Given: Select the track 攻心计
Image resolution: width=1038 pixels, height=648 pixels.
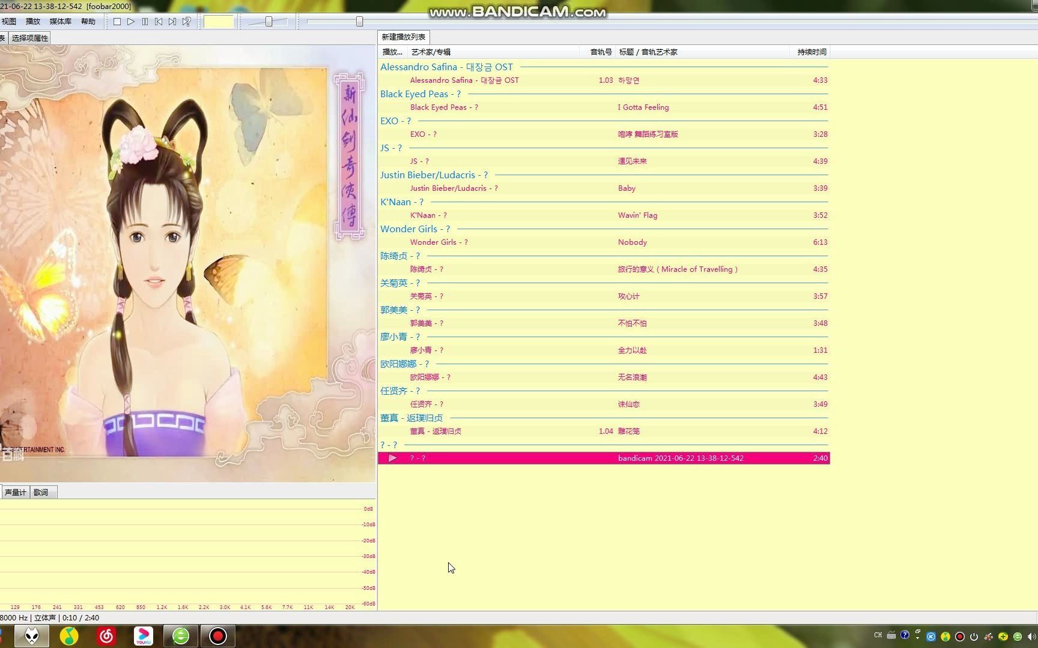Looking at the screenshot, I should tap(604, 296).
